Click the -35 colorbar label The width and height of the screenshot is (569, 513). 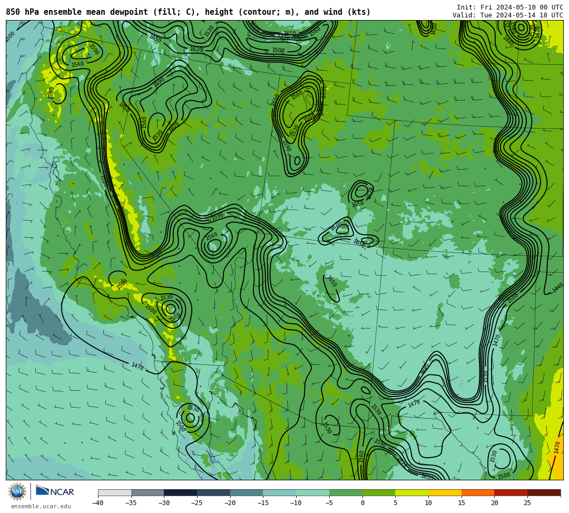(x=131, y=503)
